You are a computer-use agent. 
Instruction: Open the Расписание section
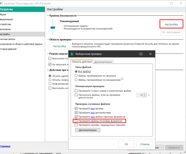tap(22, 29)
